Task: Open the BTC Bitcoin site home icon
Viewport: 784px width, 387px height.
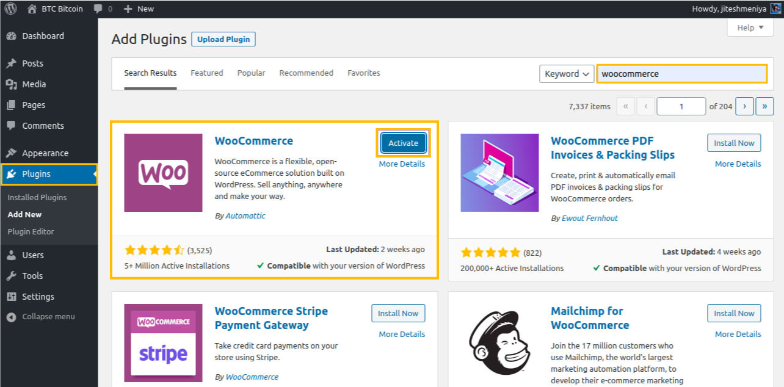Action: (x=32, y=9)
